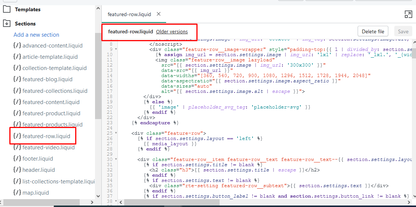The image size is (416, 207).
Task: Click the closing noscript tag line
Action: pos(166,44)
